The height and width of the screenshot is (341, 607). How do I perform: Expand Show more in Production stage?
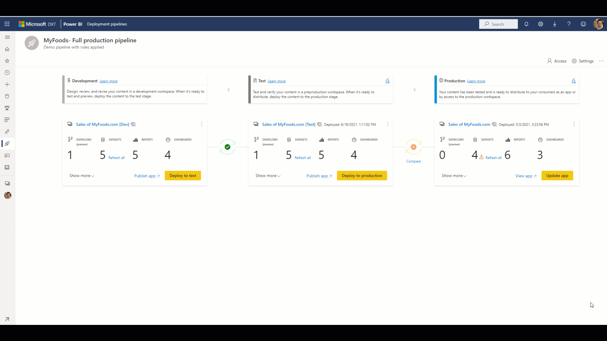click(454, 175)
